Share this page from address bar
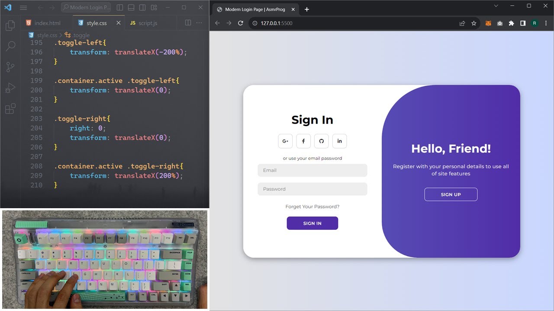 click(x=462, y=23)
